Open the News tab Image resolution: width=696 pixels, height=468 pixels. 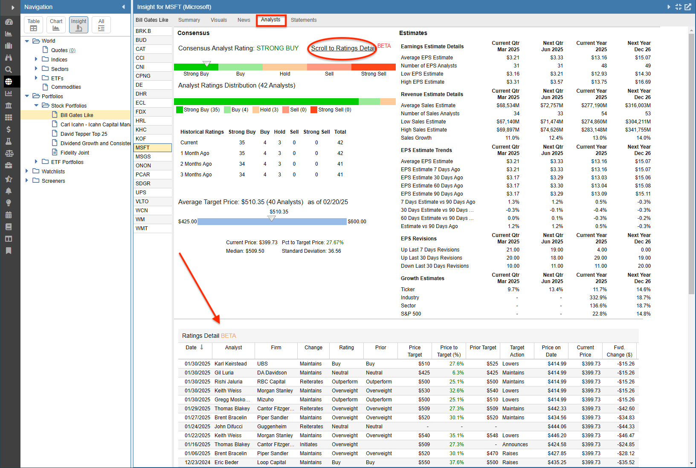244,20
